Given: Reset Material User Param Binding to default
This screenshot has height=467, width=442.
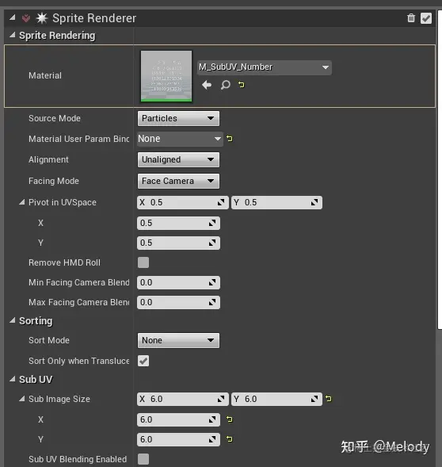Looking at the screenshot, I should tap(230, 139).
